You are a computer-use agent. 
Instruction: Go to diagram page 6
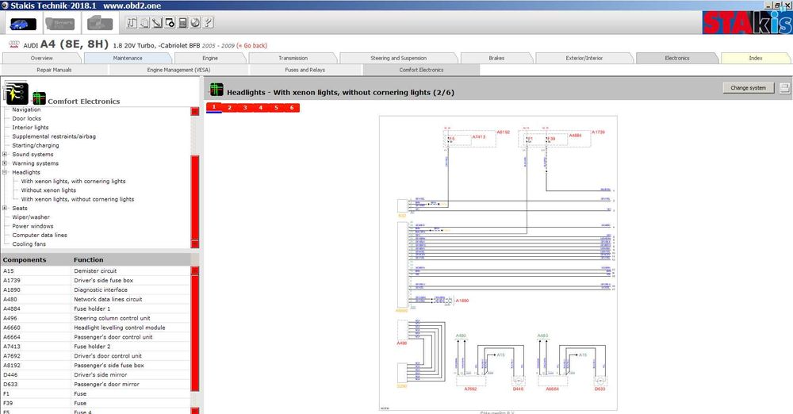292,108
